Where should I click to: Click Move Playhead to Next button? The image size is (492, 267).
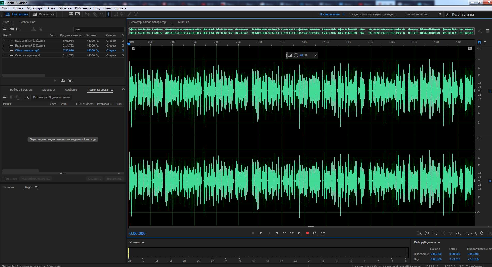coord(300,233)
